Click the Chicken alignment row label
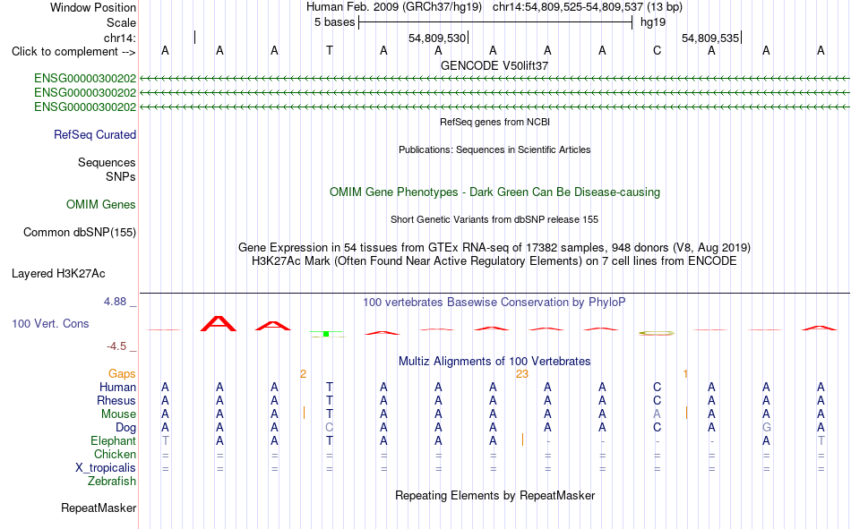Viewport: 851px width, 529px height. point(115,454)
